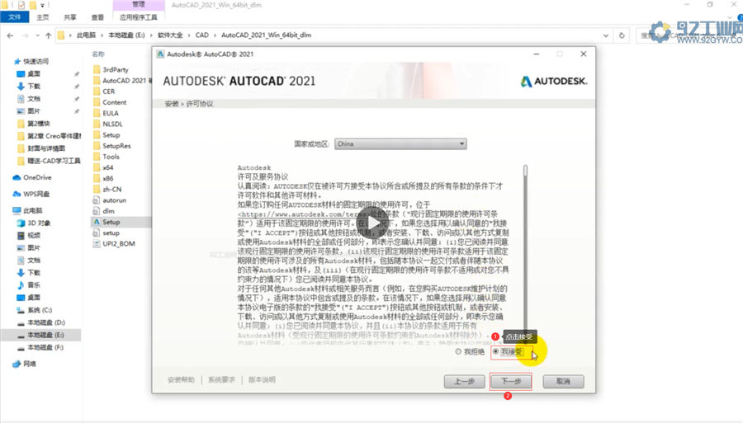This screenshot has width=743, height=423.
Task: Select the x86 folder icon
Action: tap(97, 178)
